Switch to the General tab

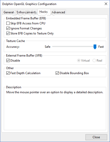pyautogui.click(x=9, y=12)
